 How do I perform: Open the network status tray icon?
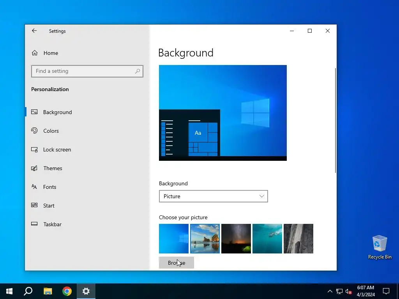(x=339, y=291)
